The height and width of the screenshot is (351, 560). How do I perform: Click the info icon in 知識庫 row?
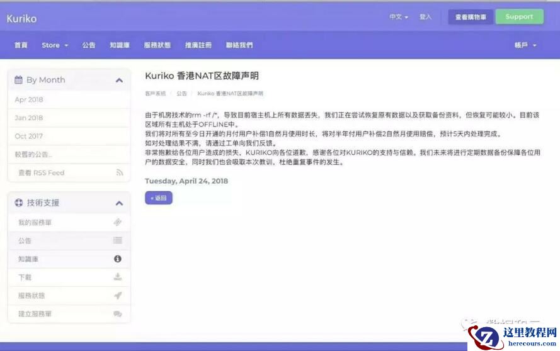[118, 259]
